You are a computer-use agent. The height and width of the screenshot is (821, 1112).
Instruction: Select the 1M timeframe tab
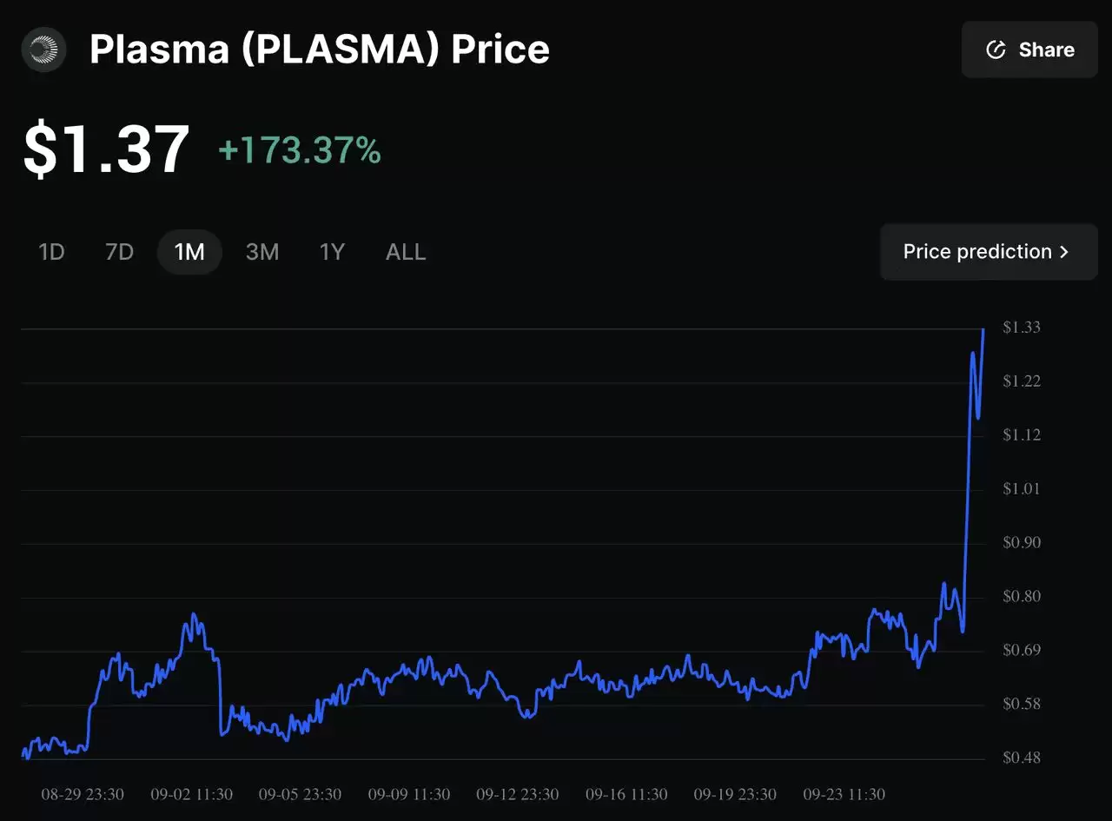(x=189, y=252)
